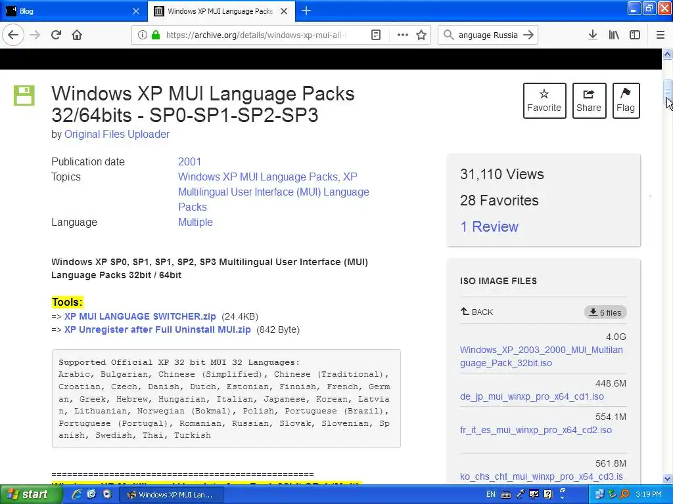Image resolution: width=673 pixels, height=504 pixels.
Task: Open the Windows XP MUI Language Packs topic
Action: click(258, 177)
